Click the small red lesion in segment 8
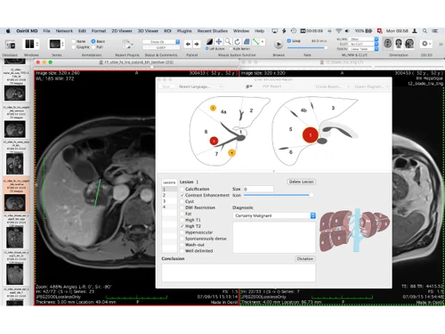 pos(214,141)
